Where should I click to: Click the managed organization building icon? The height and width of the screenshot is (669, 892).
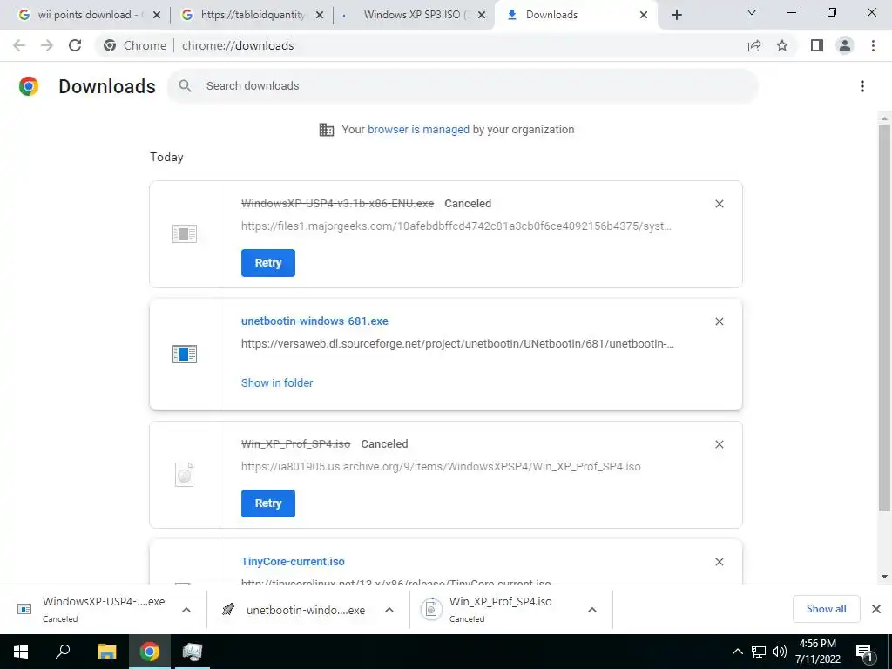[327, 130]
